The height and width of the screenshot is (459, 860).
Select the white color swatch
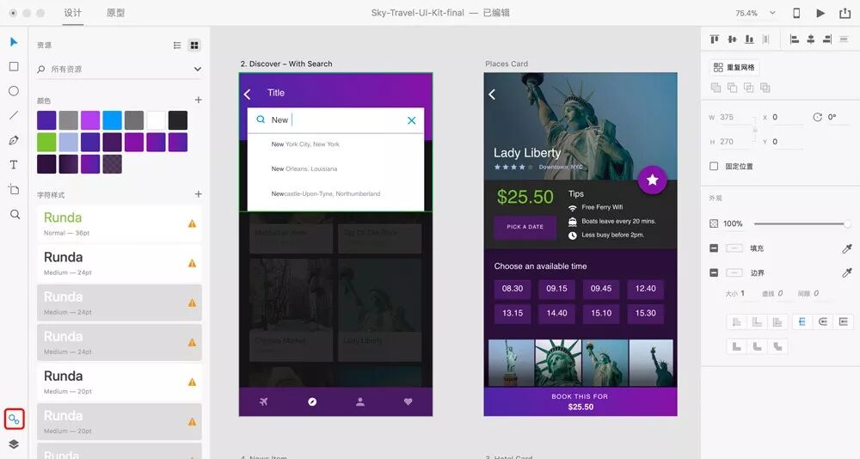tap(156, 120)
